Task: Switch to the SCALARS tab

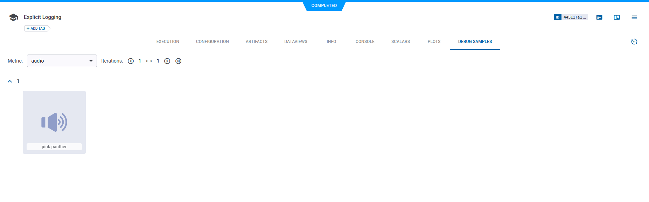Action: coord(400,42)
